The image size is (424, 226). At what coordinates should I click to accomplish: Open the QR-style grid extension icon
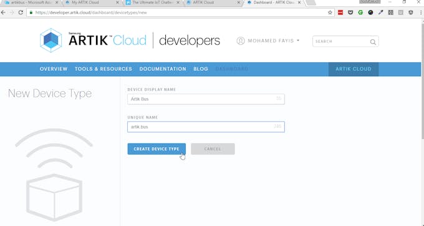coord(391,12)
